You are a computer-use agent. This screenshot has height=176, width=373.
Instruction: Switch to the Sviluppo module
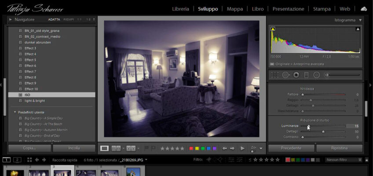(208, 9)
